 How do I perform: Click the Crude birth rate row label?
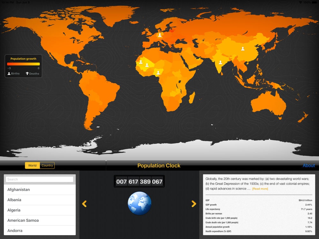221,218
